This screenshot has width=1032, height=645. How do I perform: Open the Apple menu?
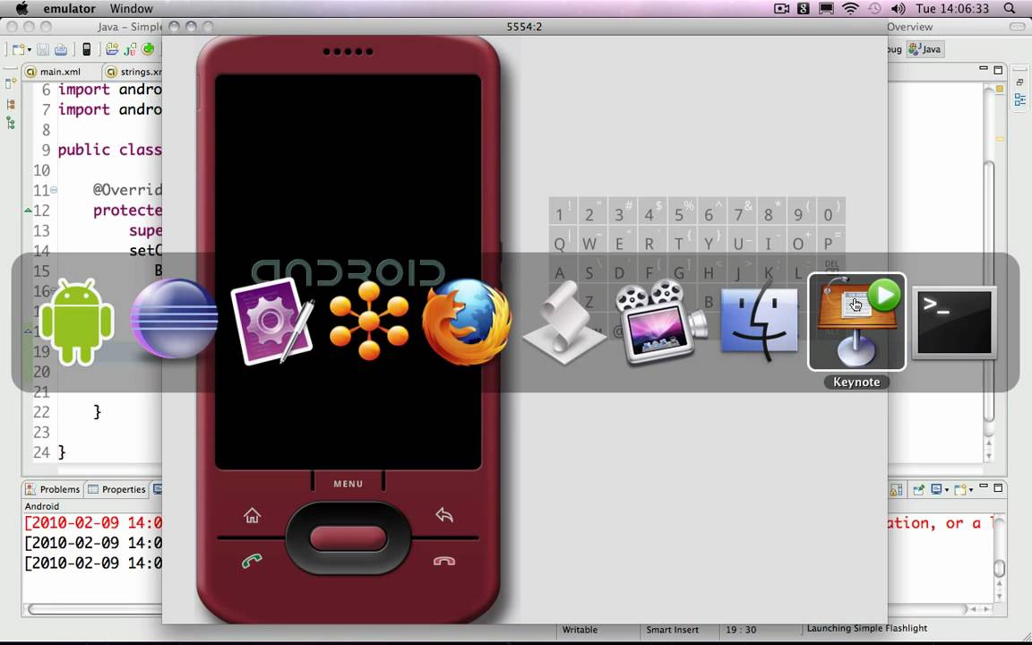pyautogui.click(x=21, y=9)
